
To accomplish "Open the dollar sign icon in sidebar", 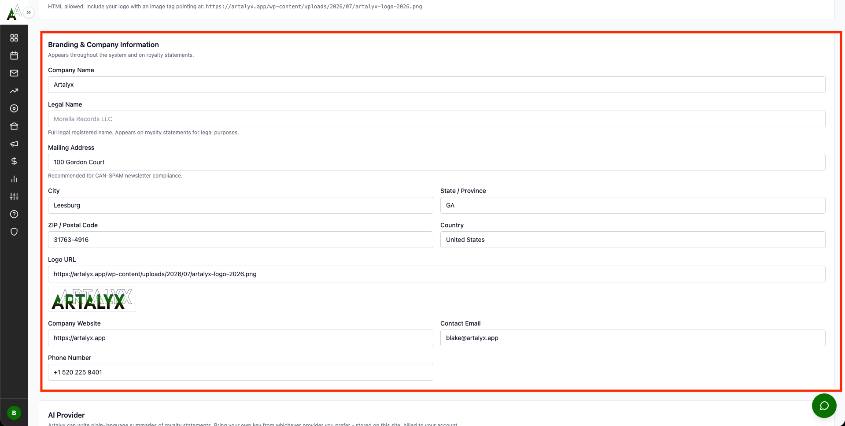I will pyautogui.click(x=14, y=161).
